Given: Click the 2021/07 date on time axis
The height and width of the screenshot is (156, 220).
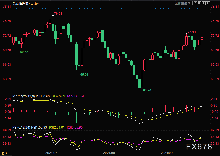Looking at the screenshot, I should coord(51,152).
